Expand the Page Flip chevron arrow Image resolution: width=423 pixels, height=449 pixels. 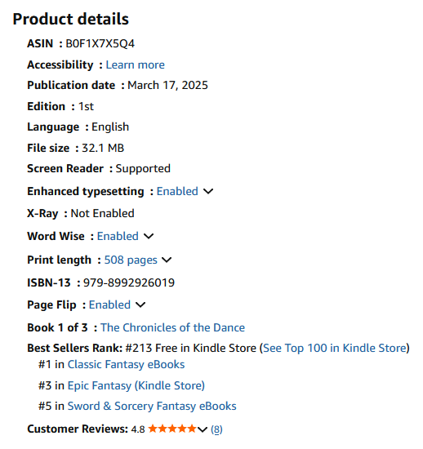pyautogui.click(x=140, y=305)
